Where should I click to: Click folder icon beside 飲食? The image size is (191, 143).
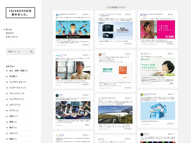pyautogui.click(x=7, y=139)
